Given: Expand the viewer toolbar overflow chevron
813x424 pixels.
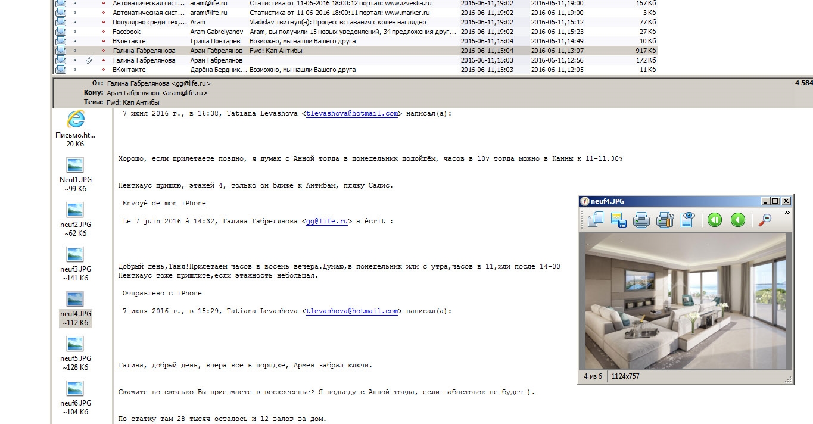Looking at the screenshot, I should 787,212.
